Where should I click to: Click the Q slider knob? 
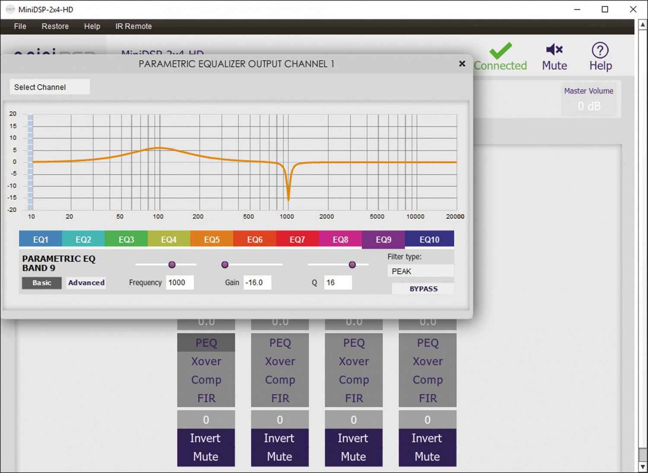click(352, 265)
